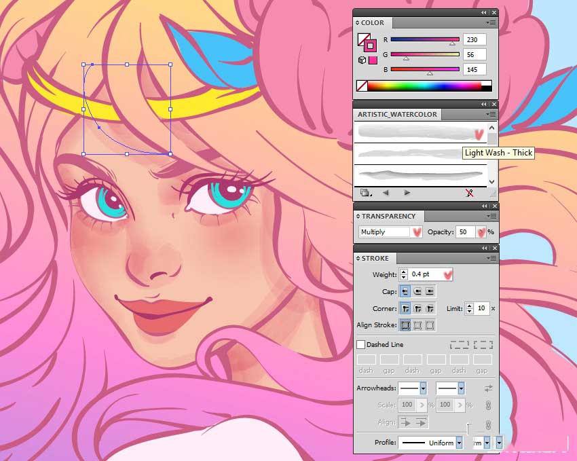Close the Stroke panel with X
This screenshot has height=461, width=577.
tap(495, 248)
